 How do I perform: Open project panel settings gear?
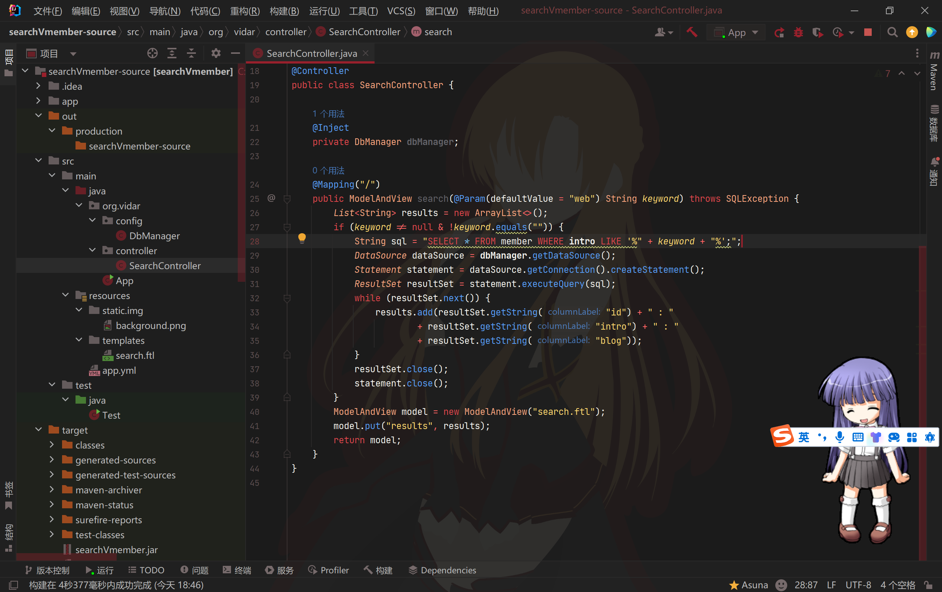tap(216, 53)
